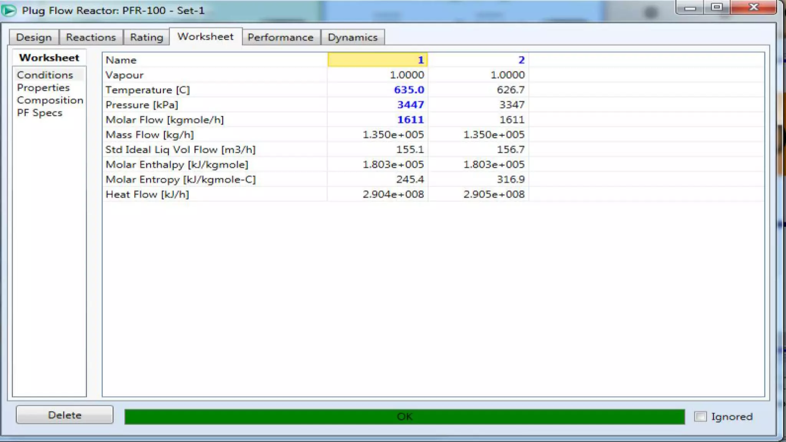Viewport: 786px width, 442px height.
Task: Close the Plug Flow Reactor window
Action: point(753,8)
